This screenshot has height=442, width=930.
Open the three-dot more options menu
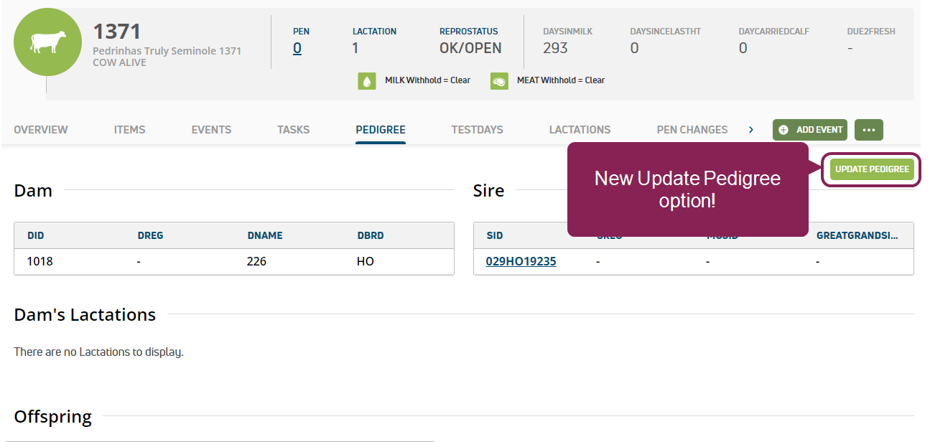869,130
